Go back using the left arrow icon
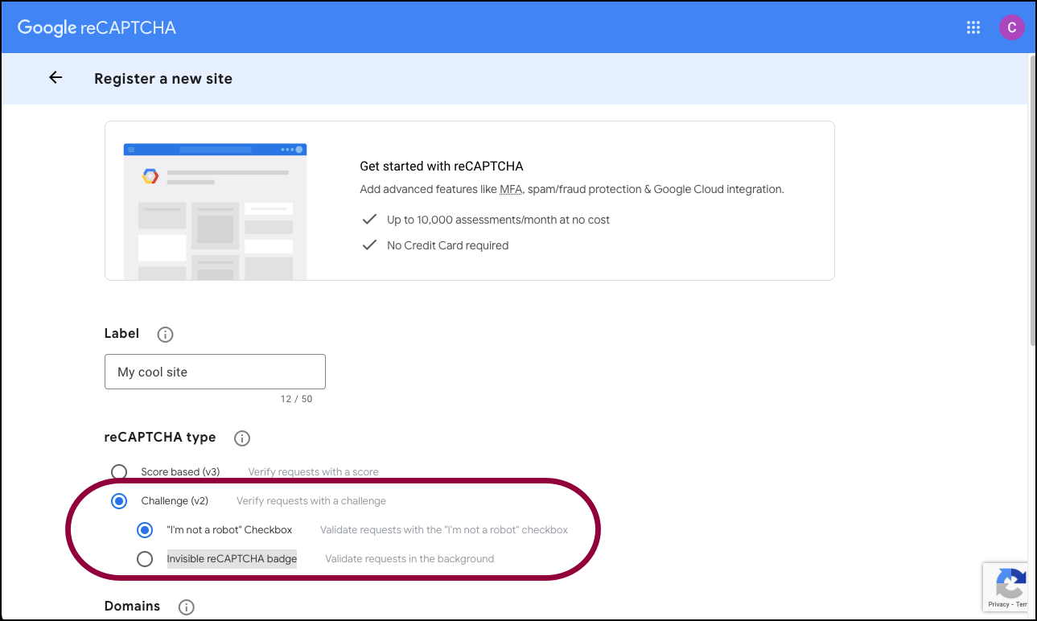The image size is (1037, 621). [56, 78]
